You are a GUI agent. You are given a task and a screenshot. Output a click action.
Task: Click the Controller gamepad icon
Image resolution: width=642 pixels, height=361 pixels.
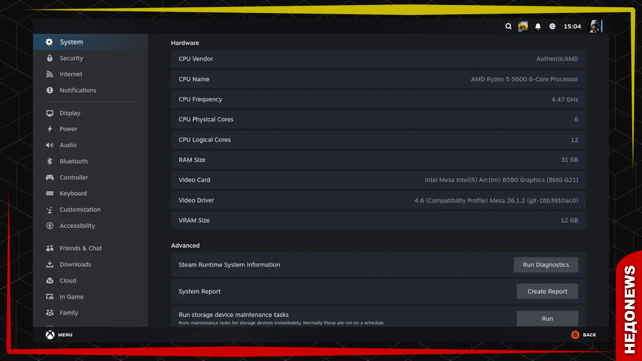pyautogui.click(x=49, y=177)
